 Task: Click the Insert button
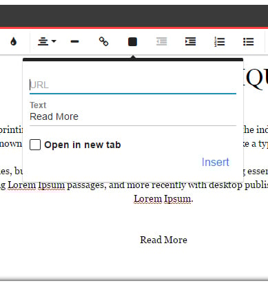(x=216, y=162)
